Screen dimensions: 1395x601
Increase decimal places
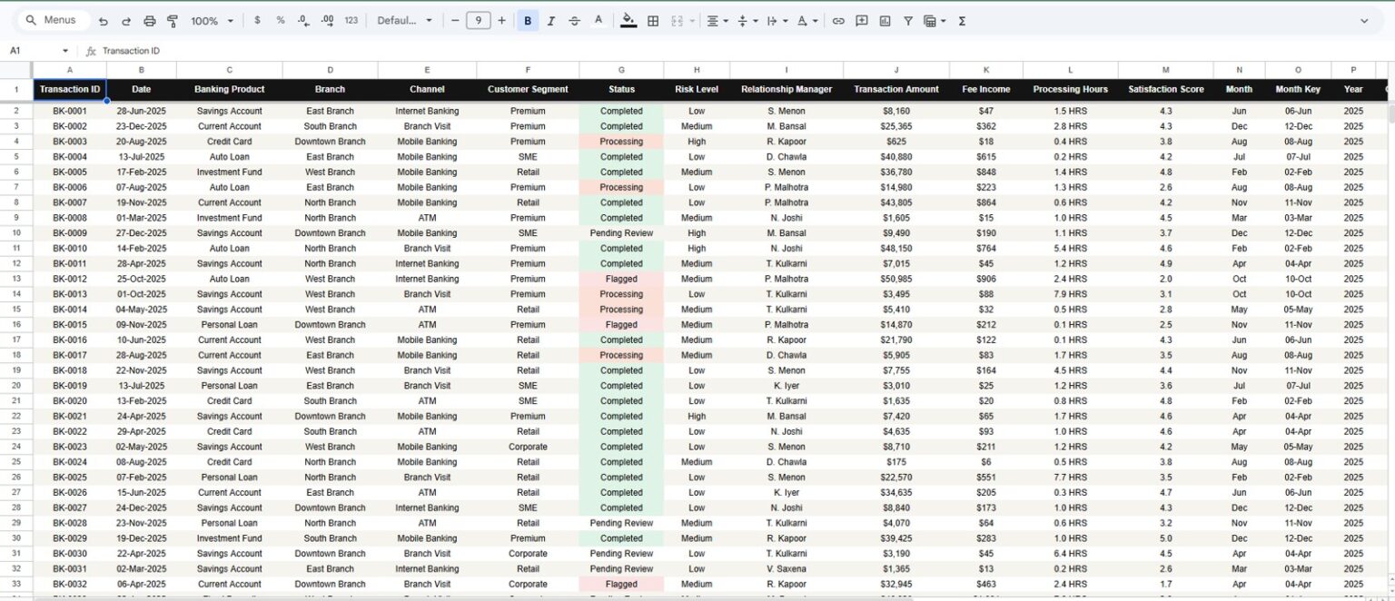(327, 21)
